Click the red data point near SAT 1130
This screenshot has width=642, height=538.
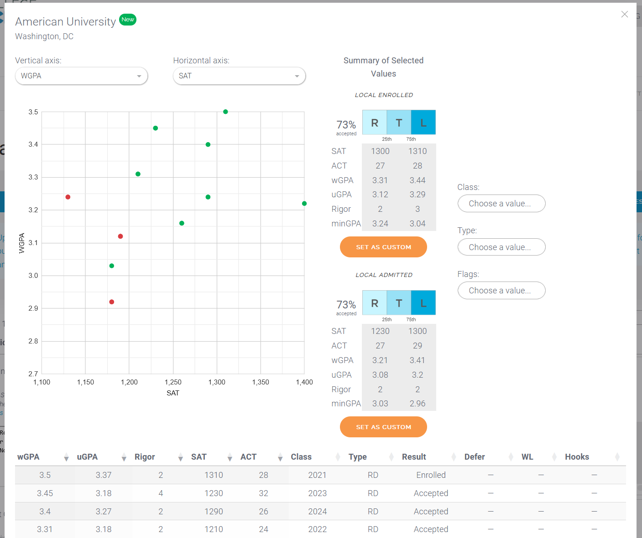68,197
